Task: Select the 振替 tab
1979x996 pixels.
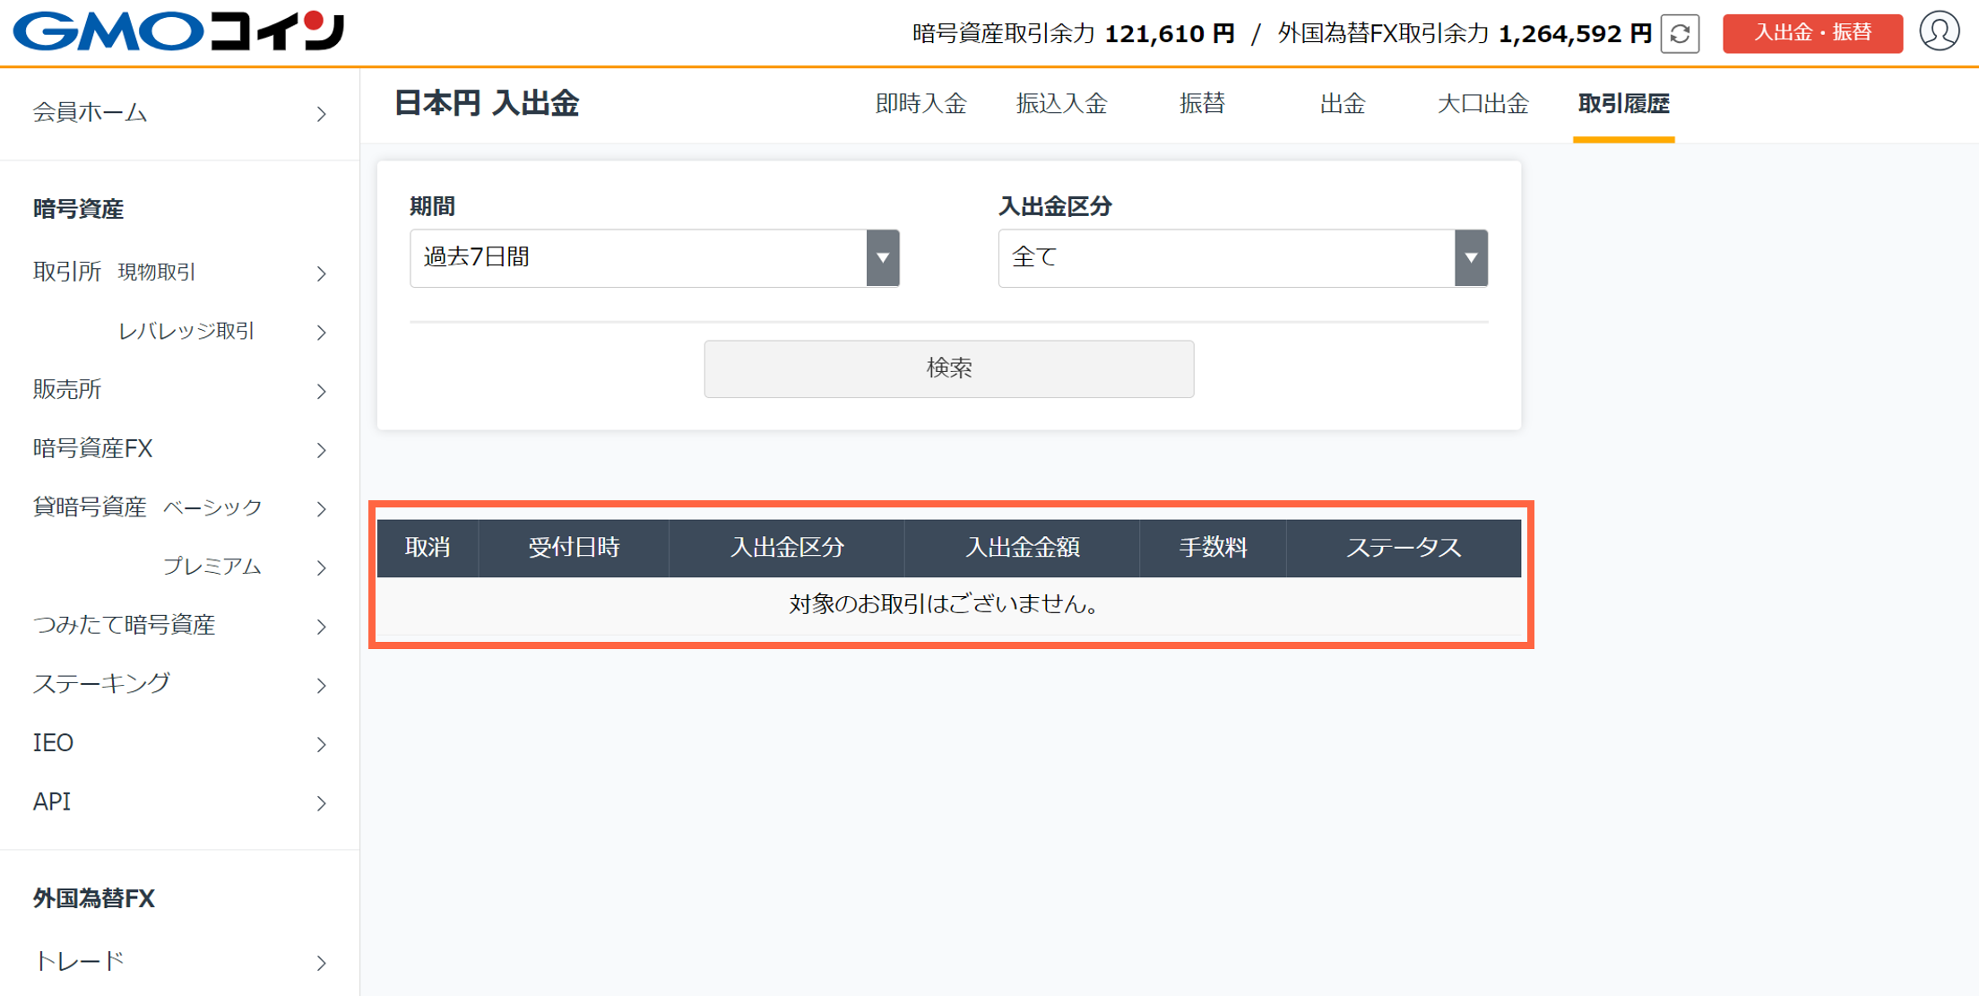Action: pos(1202,104)
